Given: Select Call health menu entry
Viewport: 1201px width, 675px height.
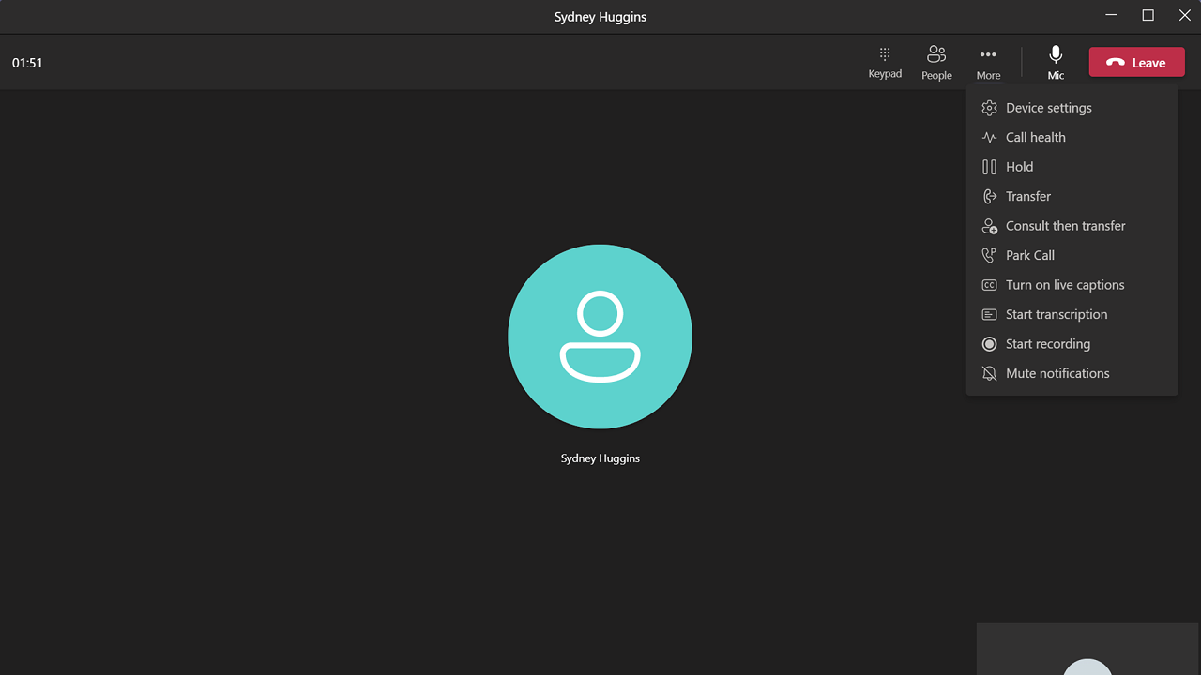Looking at the screenshot, I should point(1036,137).
